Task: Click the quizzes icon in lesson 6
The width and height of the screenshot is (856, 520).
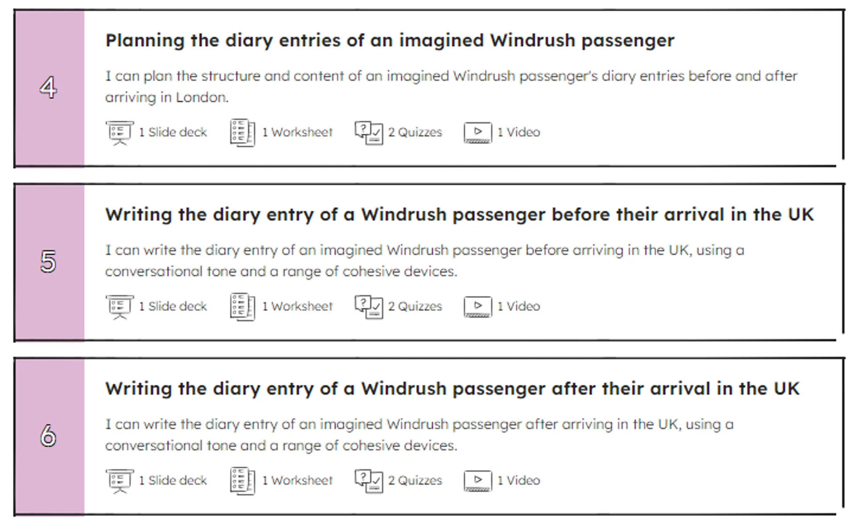Action: (368, 481)
